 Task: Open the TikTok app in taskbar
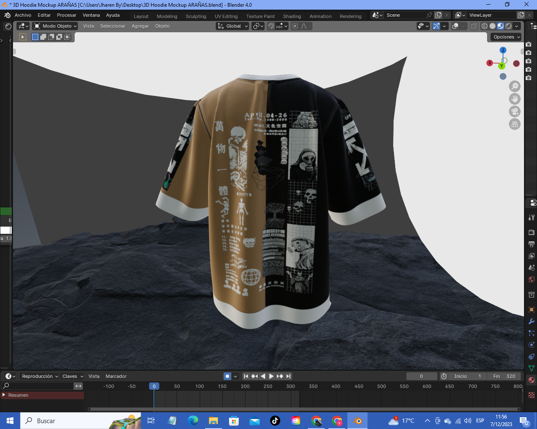pos(275,421)
